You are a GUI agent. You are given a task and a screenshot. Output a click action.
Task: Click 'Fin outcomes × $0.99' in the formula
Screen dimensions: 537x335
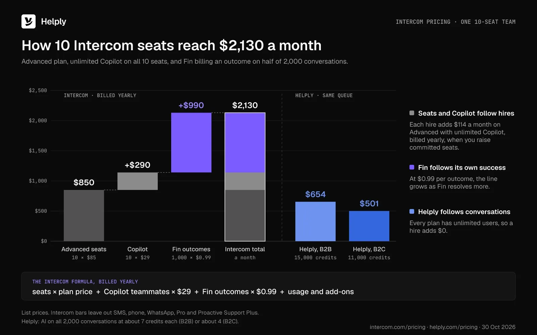(239, 292)
